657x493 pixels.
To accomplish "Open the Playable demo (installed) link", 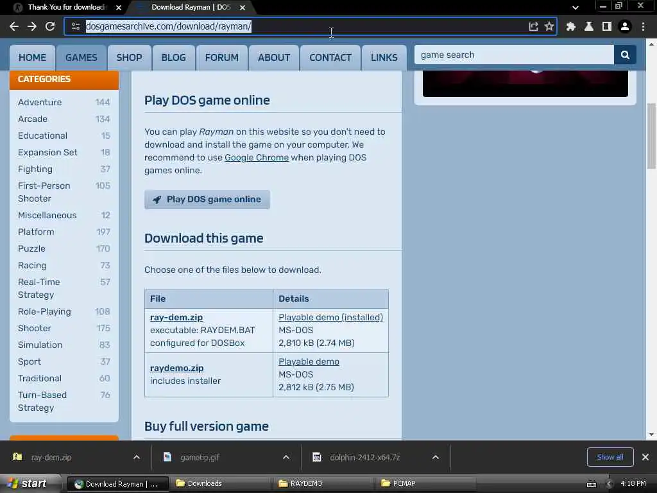I will pyautogui.click(x=330, y=317).
